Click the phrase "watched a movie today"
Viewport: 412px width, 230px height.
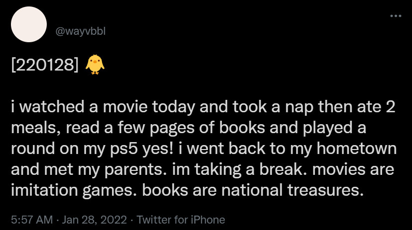pos(107,107)
